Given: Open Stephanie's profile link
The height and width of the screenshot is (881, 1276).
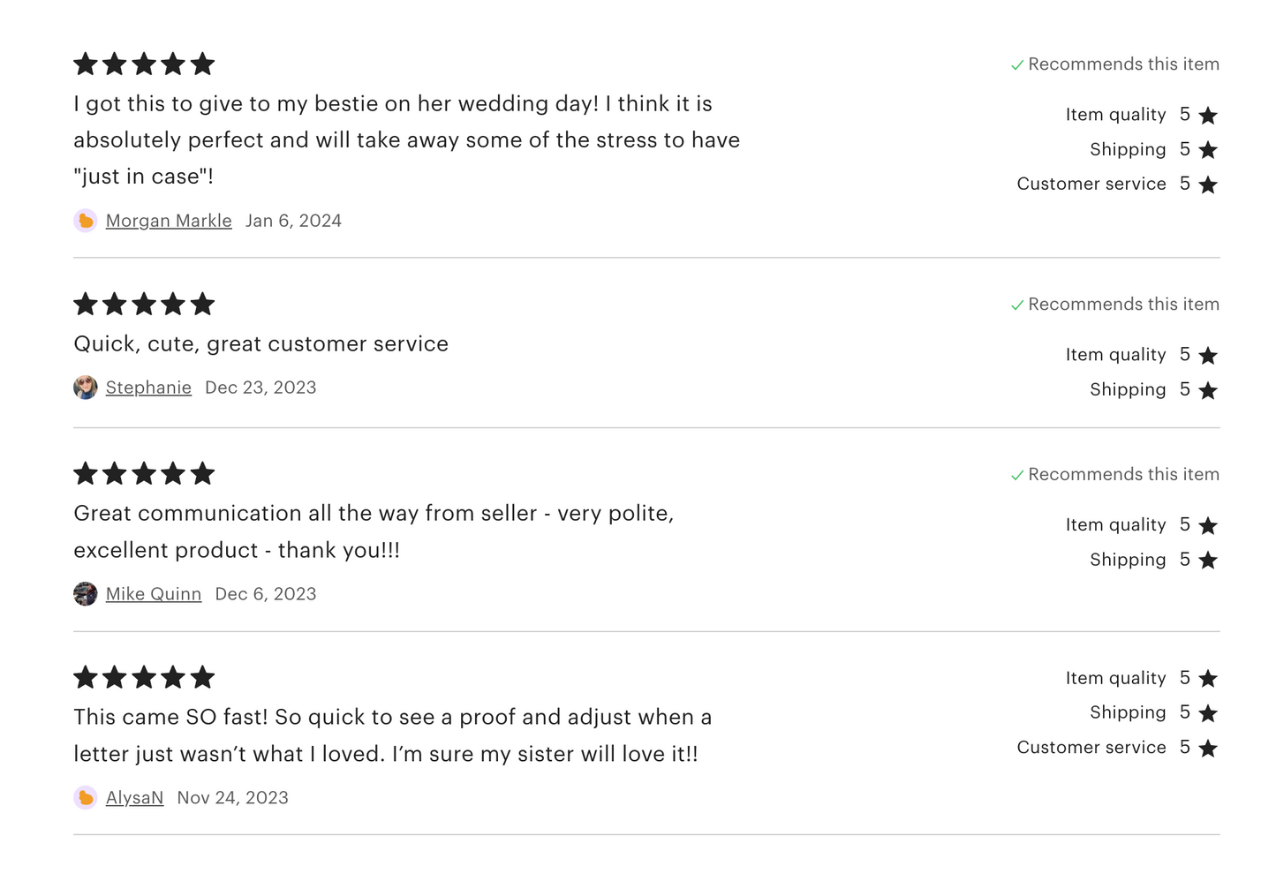Looking at the screenshot, I should (148, 388).
